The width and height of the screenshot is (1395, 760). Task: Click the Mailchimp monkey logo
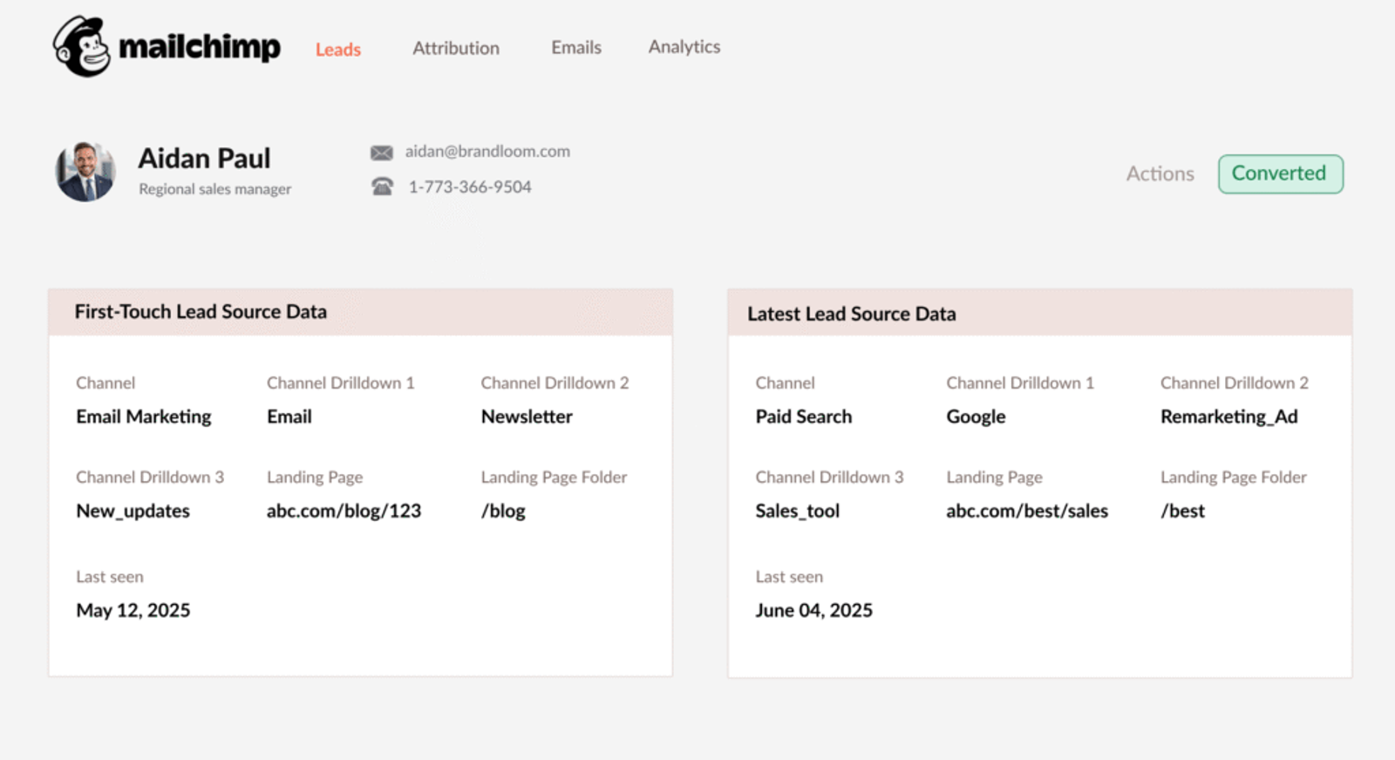pyautogui.click(x=81, y=46)
